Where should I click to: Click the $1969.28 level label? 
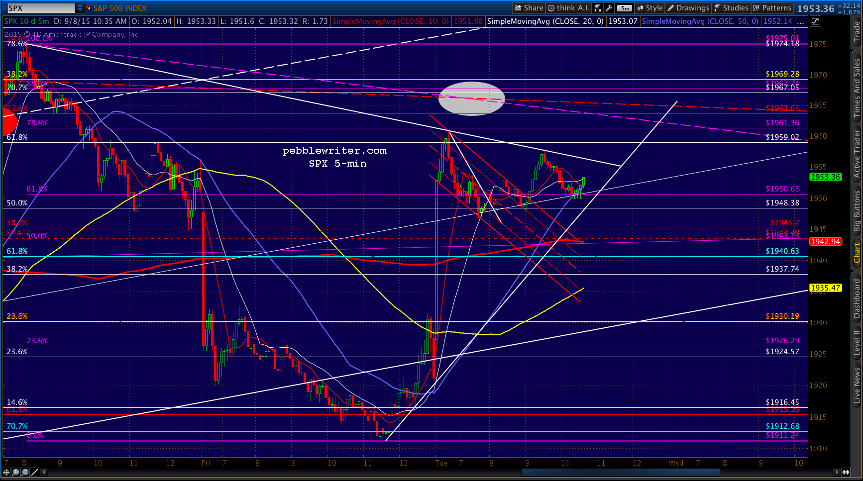click(782, 74)
